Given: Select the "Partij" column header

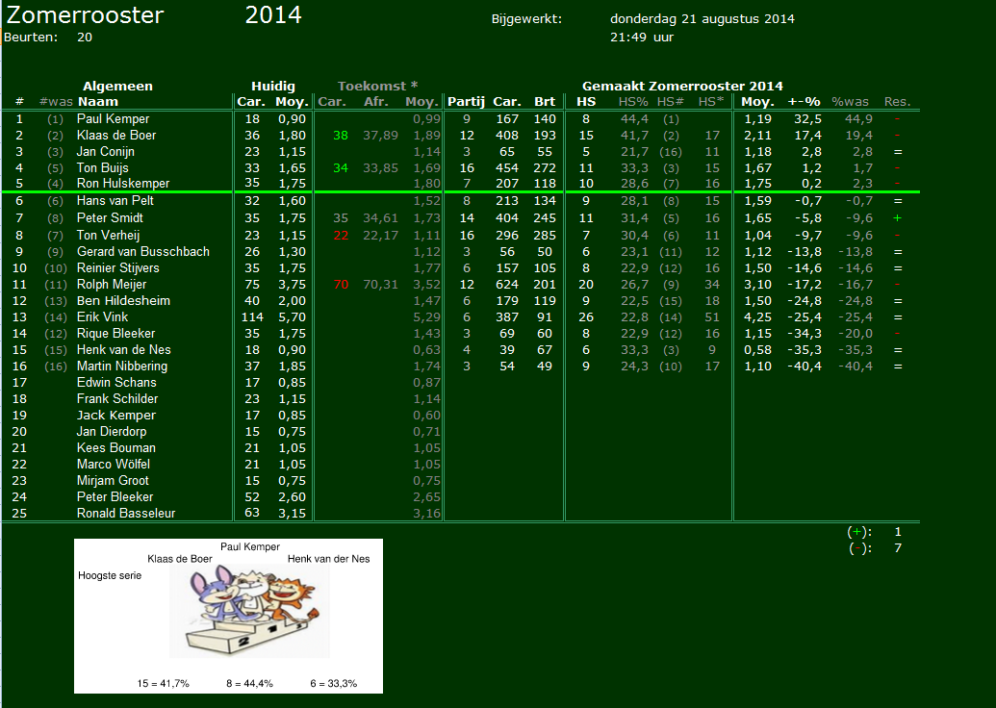Looking at the screenshot, I should click(x=466, y=102).
